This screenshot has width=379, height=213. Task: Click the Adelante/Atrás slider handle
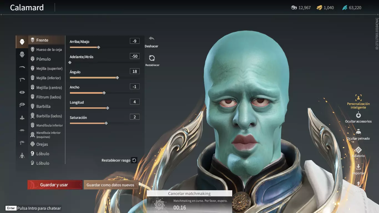pos(70,63)
